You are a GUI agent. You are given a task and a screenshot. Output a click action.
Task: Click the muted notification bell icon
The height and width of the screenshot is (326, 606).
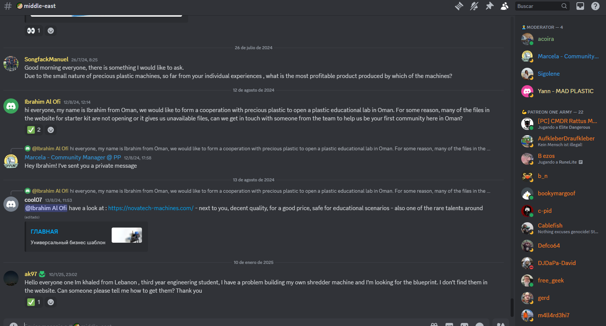pos(474,6)
